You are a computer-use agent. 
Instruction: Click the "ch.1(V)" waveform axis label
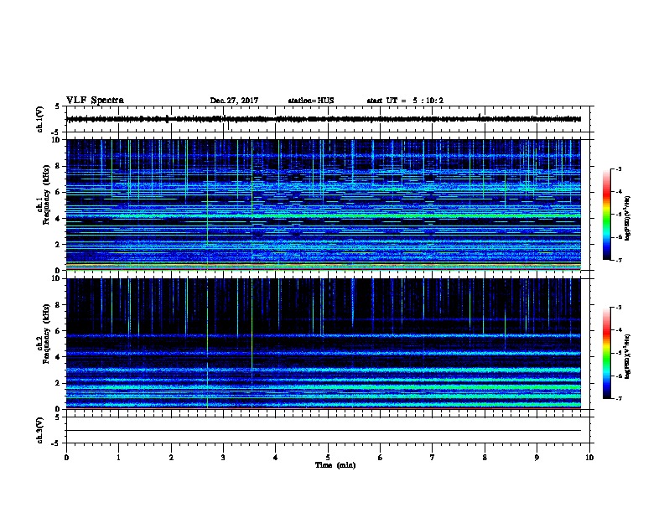click(x=40, y=119)
